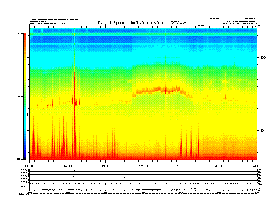This screenshot has width=277, height=214.
Task: Click the -145.00 color scale label
Action: pos(19,97)
